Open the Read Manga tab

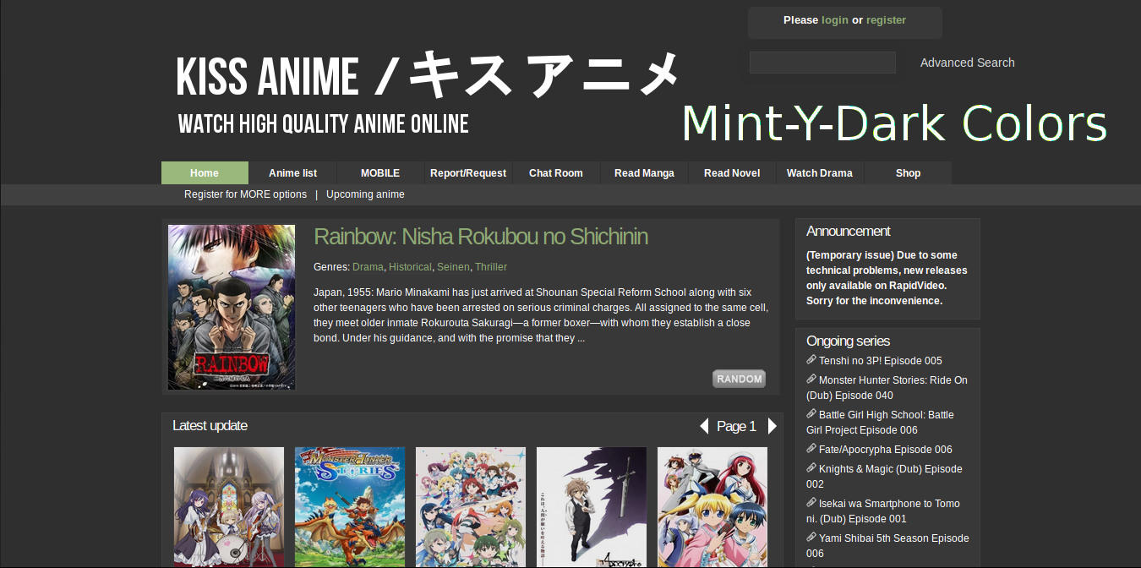pyautogui.click(x=644, y=172)
